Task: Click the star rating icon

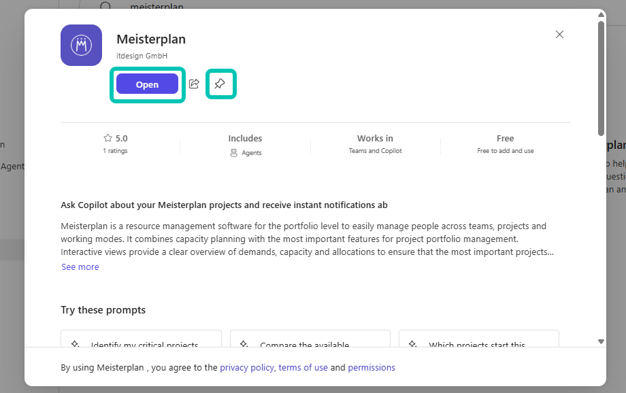Action: coord(108,138)
